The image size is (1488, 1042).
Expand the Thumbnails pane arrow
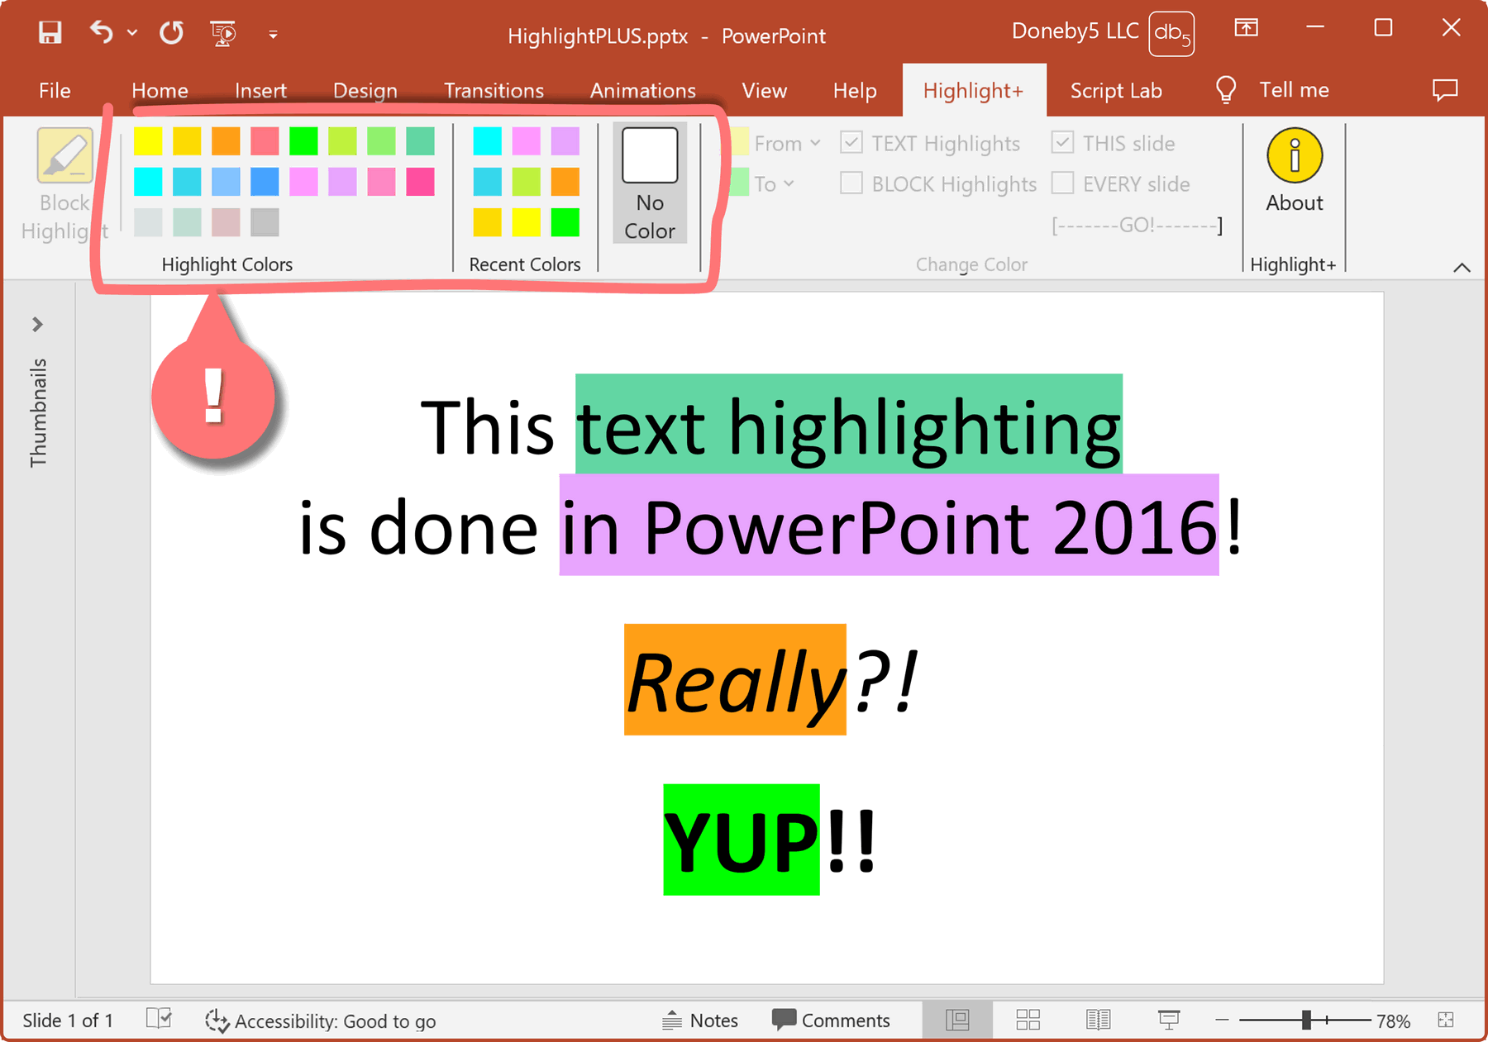point(37,324)
